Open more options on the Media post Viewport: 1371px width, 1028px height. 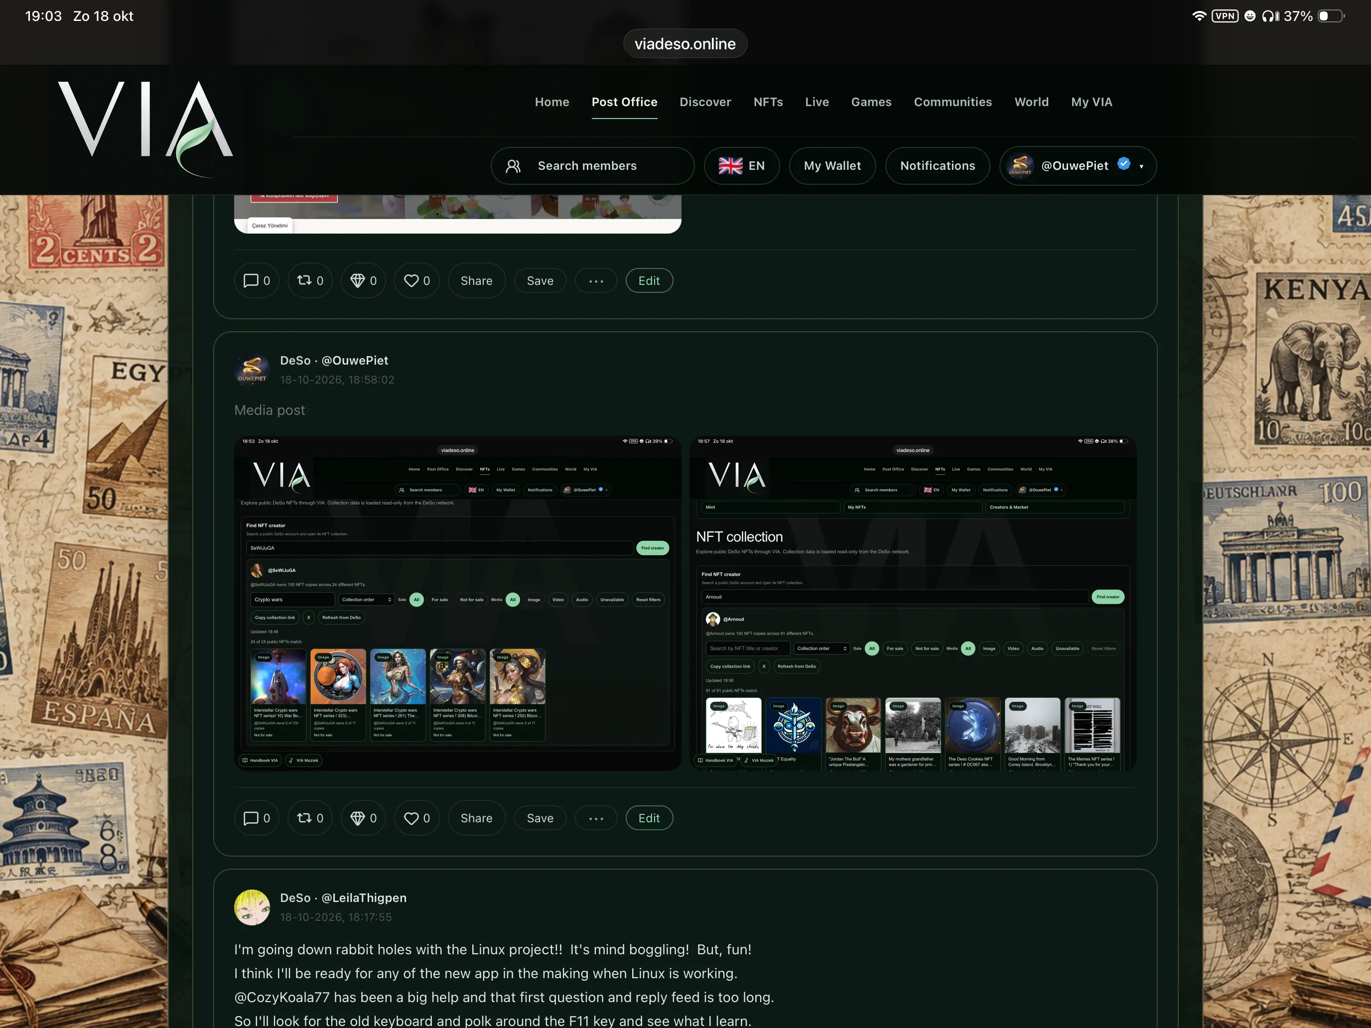pyautogui.click(x=596, y=818)
